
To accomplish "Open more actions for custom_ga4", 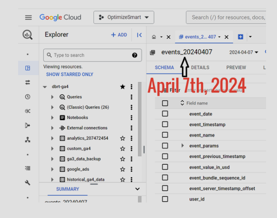I will 131,149.
